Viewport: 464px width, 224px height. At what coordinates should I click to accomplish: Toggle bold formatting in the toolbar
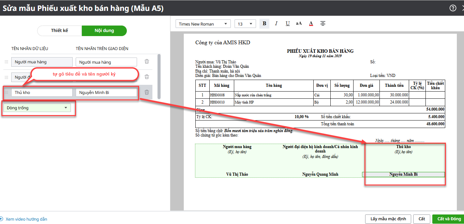[264, 23]
